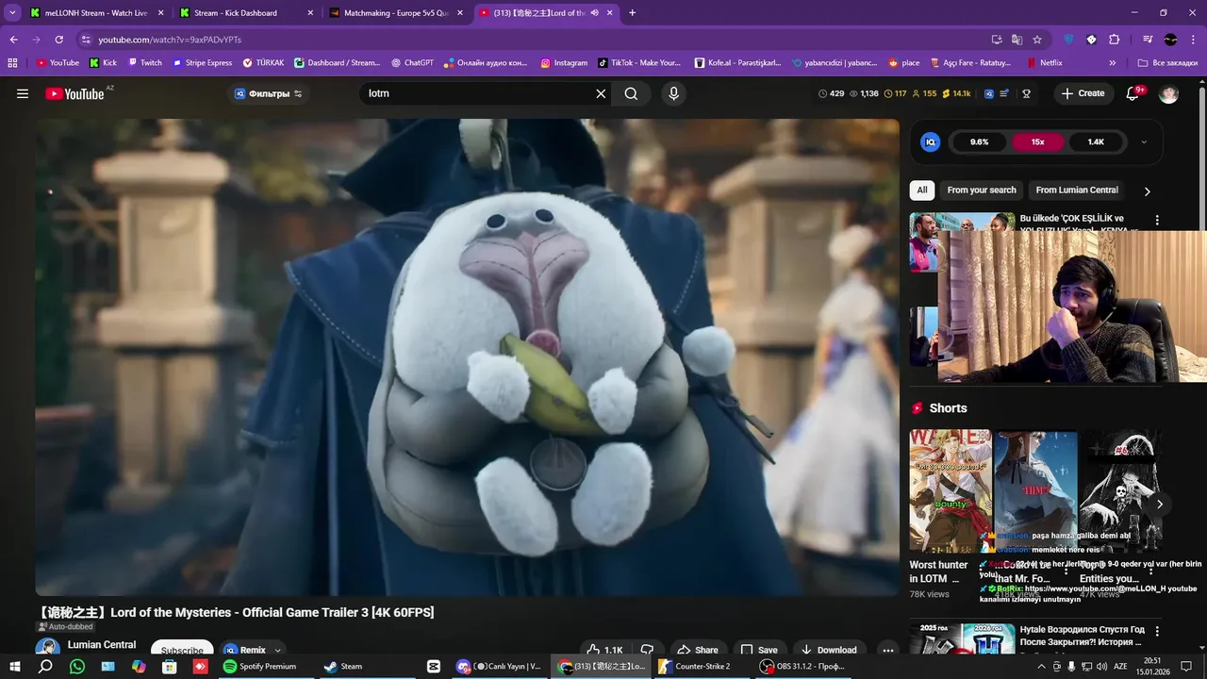The width and height of the screenshot is (1207, 679).
Task: Go back to the previous page
Action: pyautogui.click(x=13, y=40)
